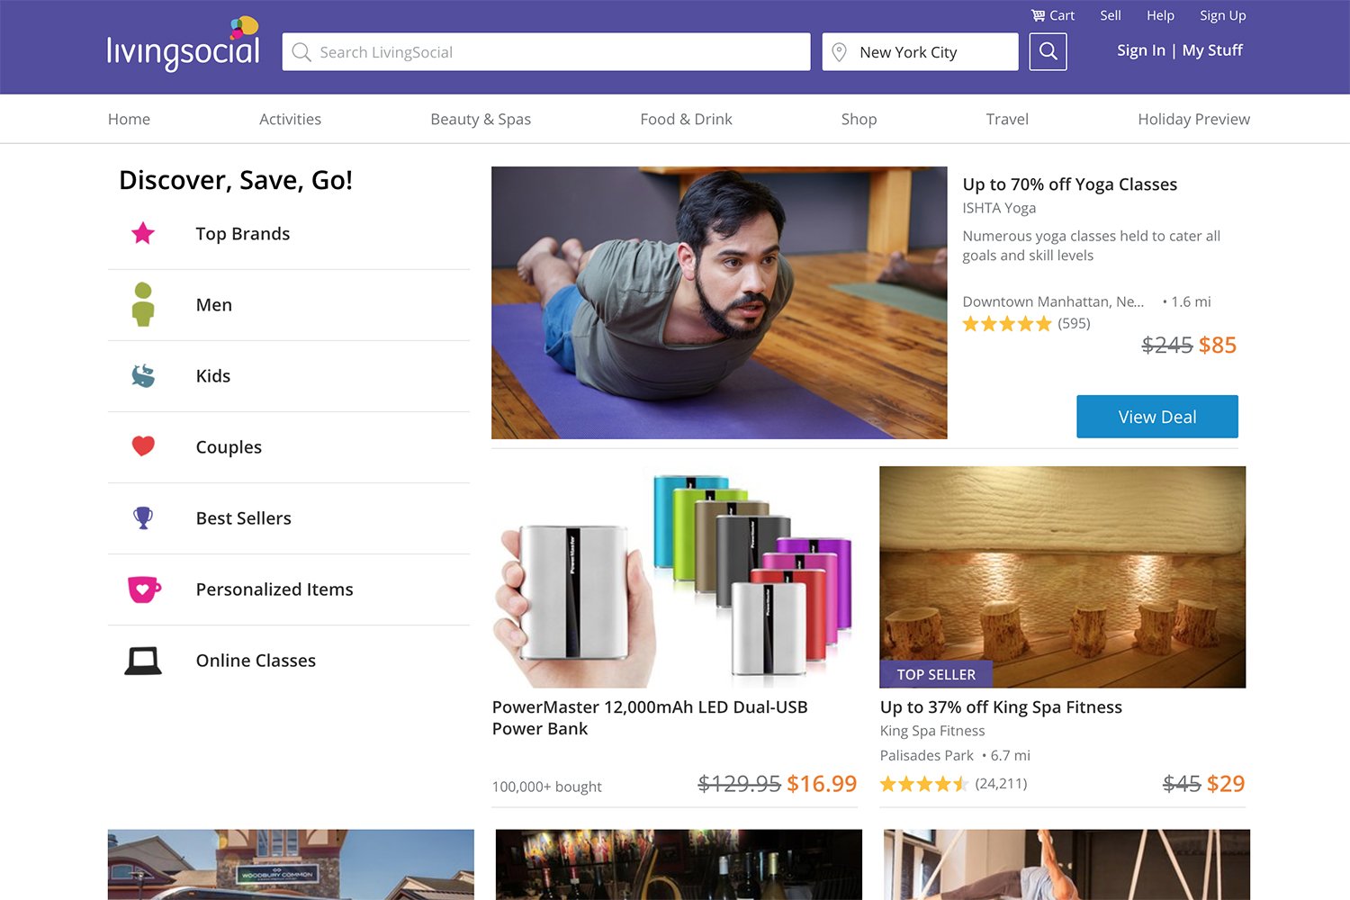Open the Home tab
Image resolution: width=1350 pixels, height=900 pixels.
129,119
